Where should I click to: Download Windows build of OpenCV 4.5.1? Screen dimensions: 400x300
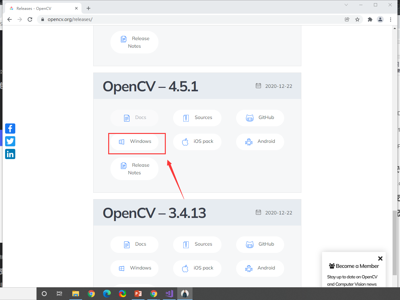tap(134, 142)
